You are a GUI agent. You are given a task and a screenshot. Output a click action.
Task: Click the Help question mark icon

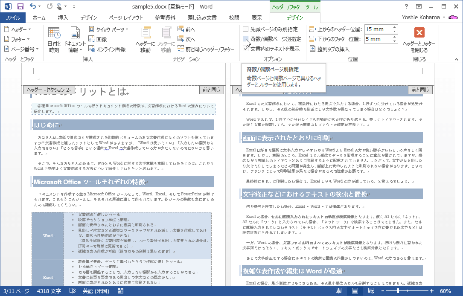click(406, 6)
